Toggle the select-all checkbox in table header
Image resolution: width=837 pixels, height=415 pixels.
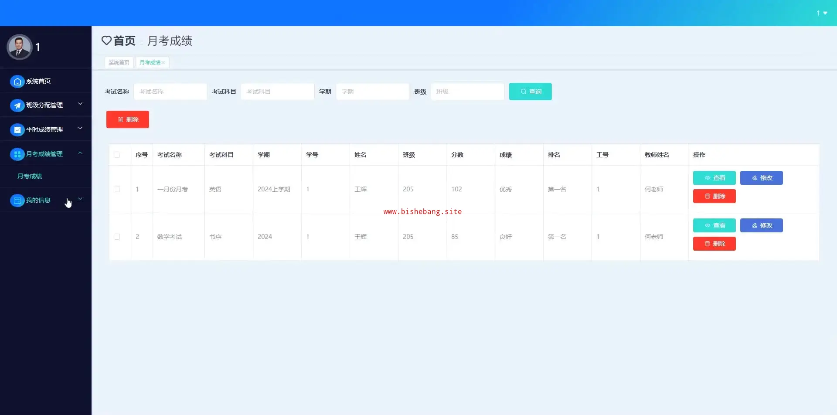(117, 155)
